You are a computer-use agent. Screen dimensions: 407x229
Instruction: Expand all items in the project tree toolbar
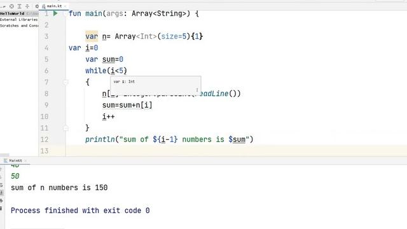tap(20, 6)
